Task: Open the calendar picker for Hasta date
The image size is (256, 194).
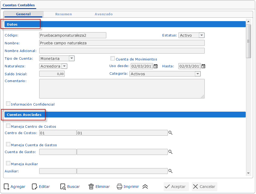Action: pos(203,66)
